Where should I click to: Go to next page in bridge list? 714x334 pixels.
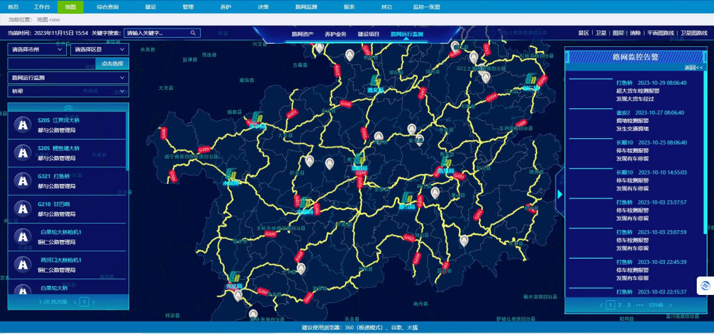[x=93, y=302]
